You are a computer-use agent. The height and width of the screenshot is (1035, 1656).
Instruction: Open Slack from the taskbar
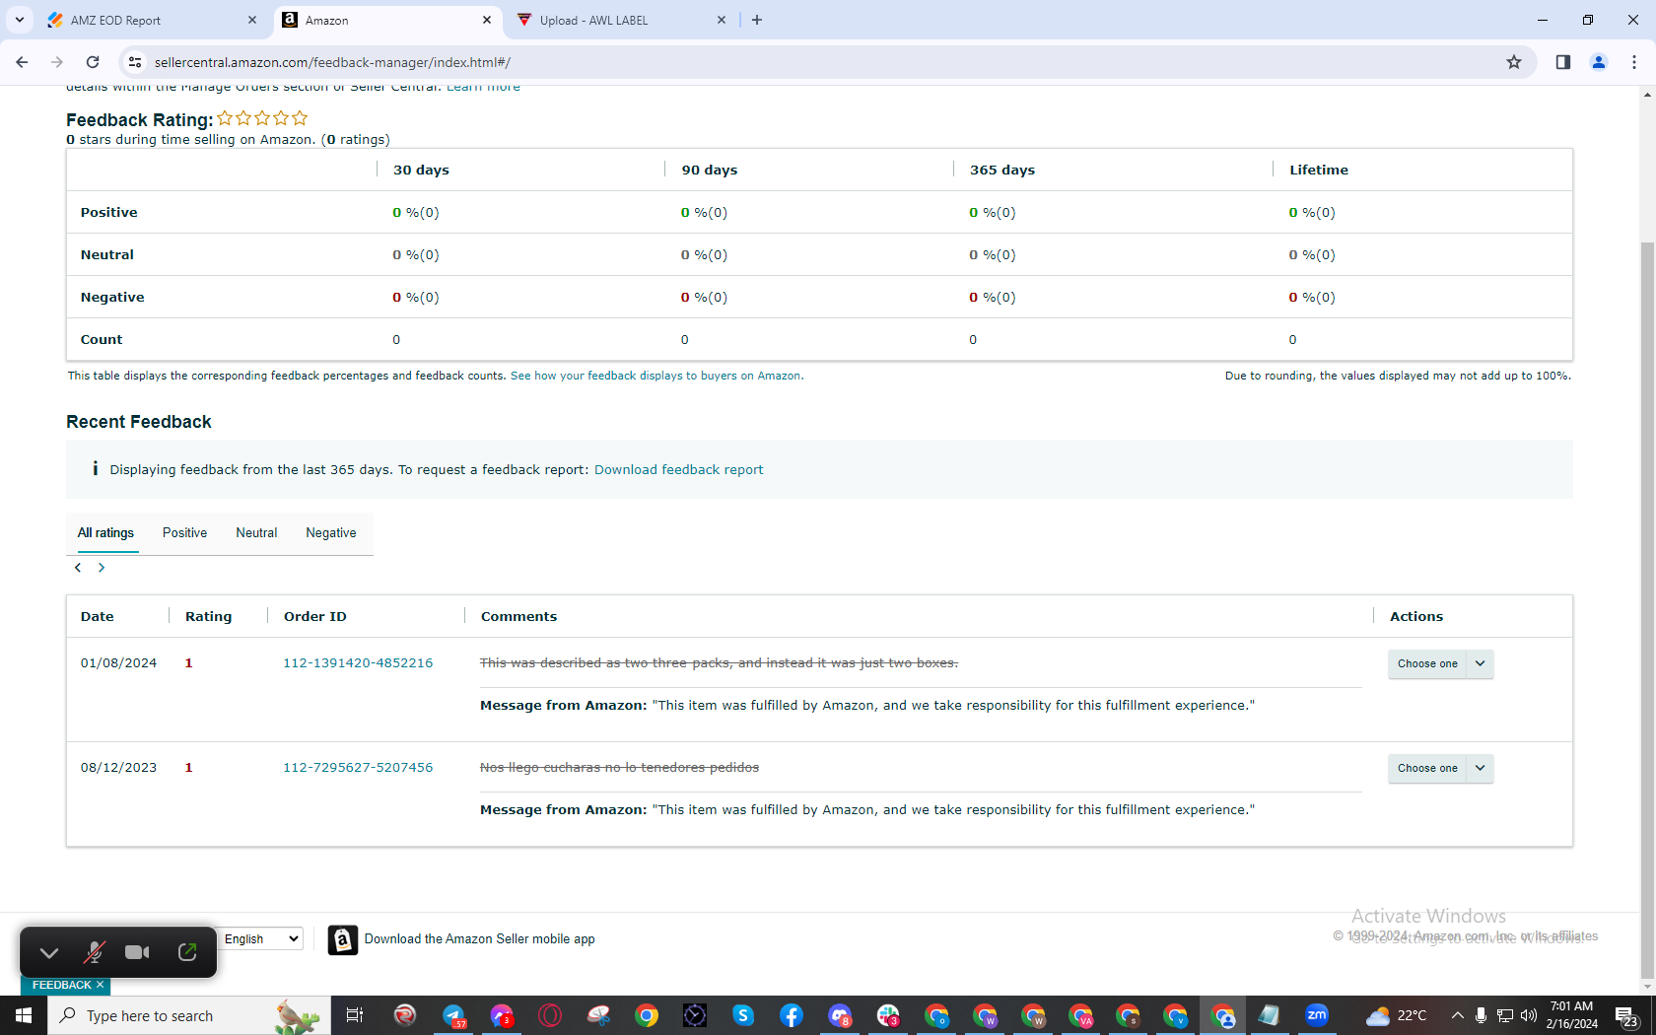pyautogui.click(x=888, y=1015)
